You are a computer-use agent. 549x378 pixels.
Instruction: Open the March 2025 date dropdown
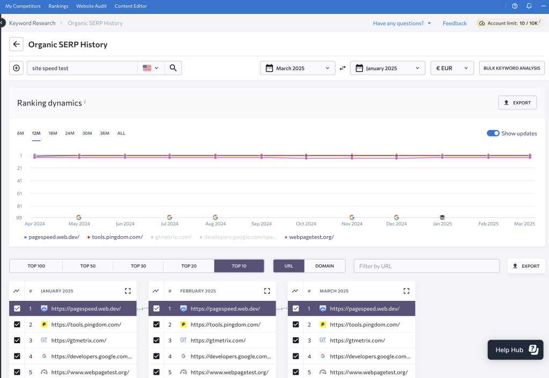click(298, 68)
